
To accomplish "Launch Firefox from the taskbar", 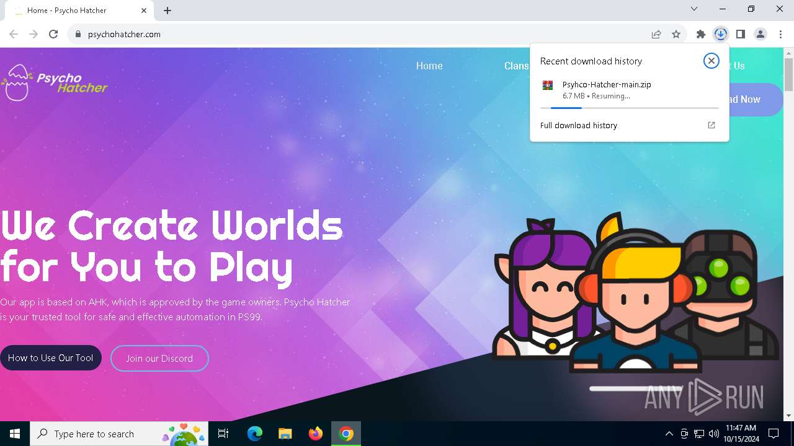I will coord(316,434).
